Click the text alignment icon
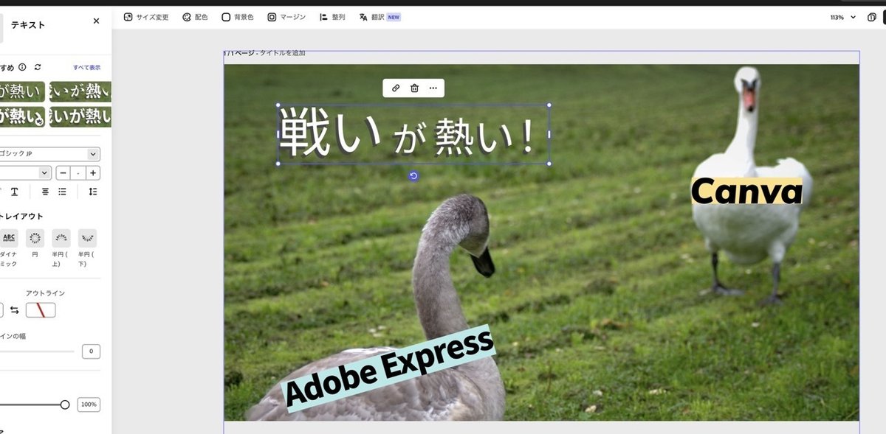Viewport: 886px width, 434px height. [45, 192]
